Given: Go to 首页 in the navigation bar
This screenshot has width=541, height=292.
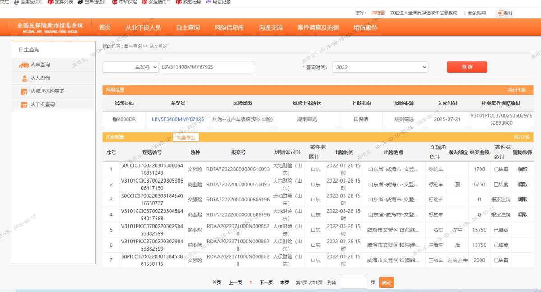Looking at the screenshot, I should (105, 27).
